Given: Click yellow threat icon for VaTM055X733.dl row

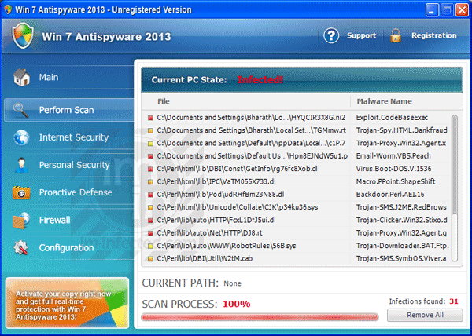Looking at the screenshot, I should [x=150, y=182].
